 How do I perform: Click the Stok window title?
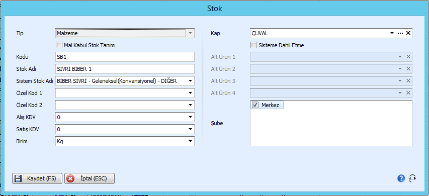coord(214,9)
